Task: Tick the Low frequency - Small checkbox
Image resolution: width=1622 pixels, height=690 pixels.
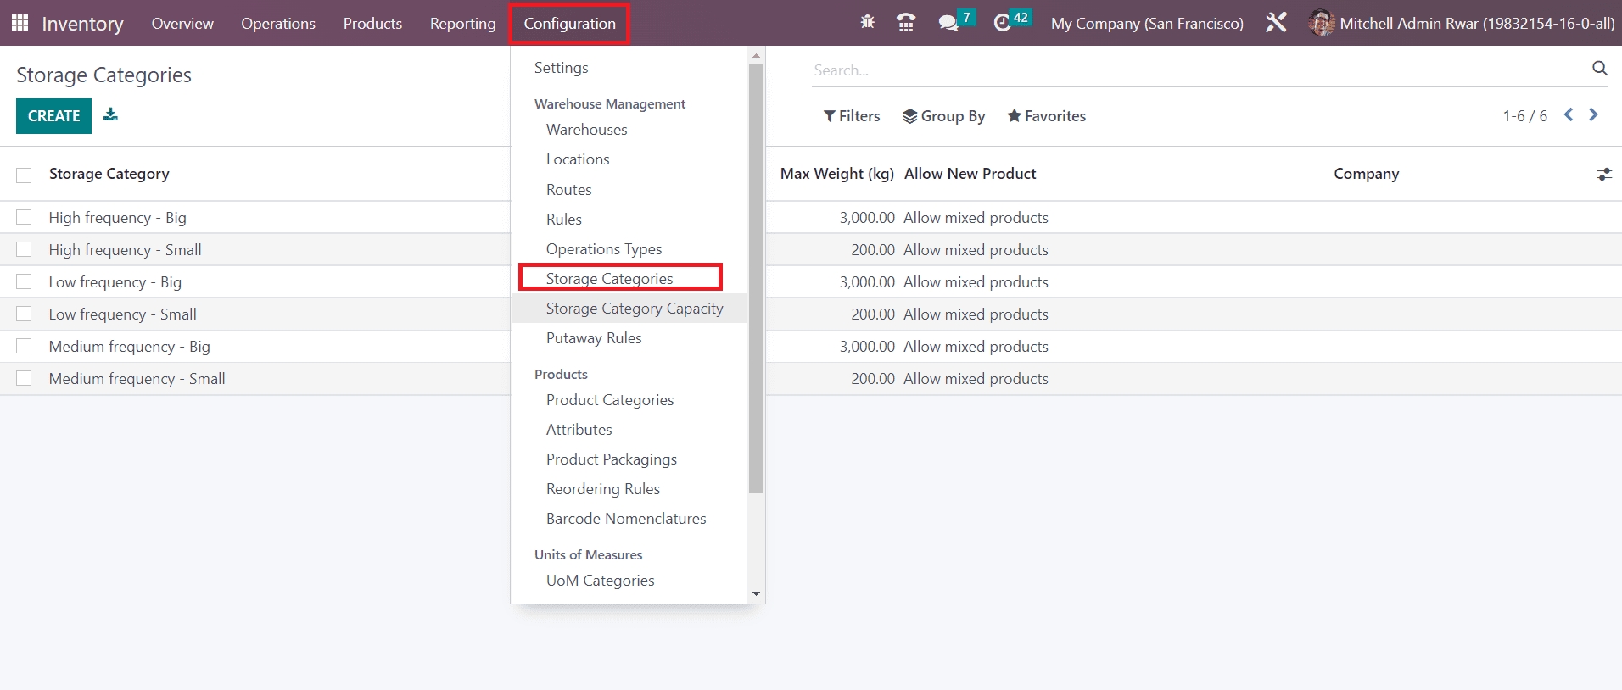Action: [24, 314]
